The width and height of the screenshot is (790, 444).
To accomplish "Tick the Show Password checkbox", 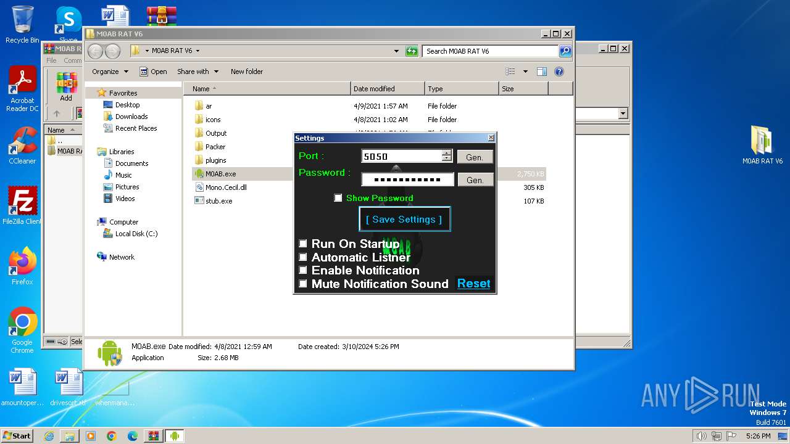I will point(338,198).
